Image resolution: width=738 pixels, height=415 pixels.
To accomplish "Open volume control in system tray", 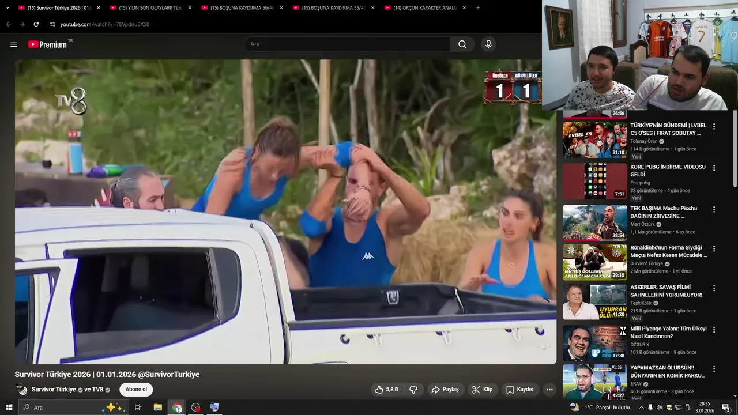I will point(660,408).
